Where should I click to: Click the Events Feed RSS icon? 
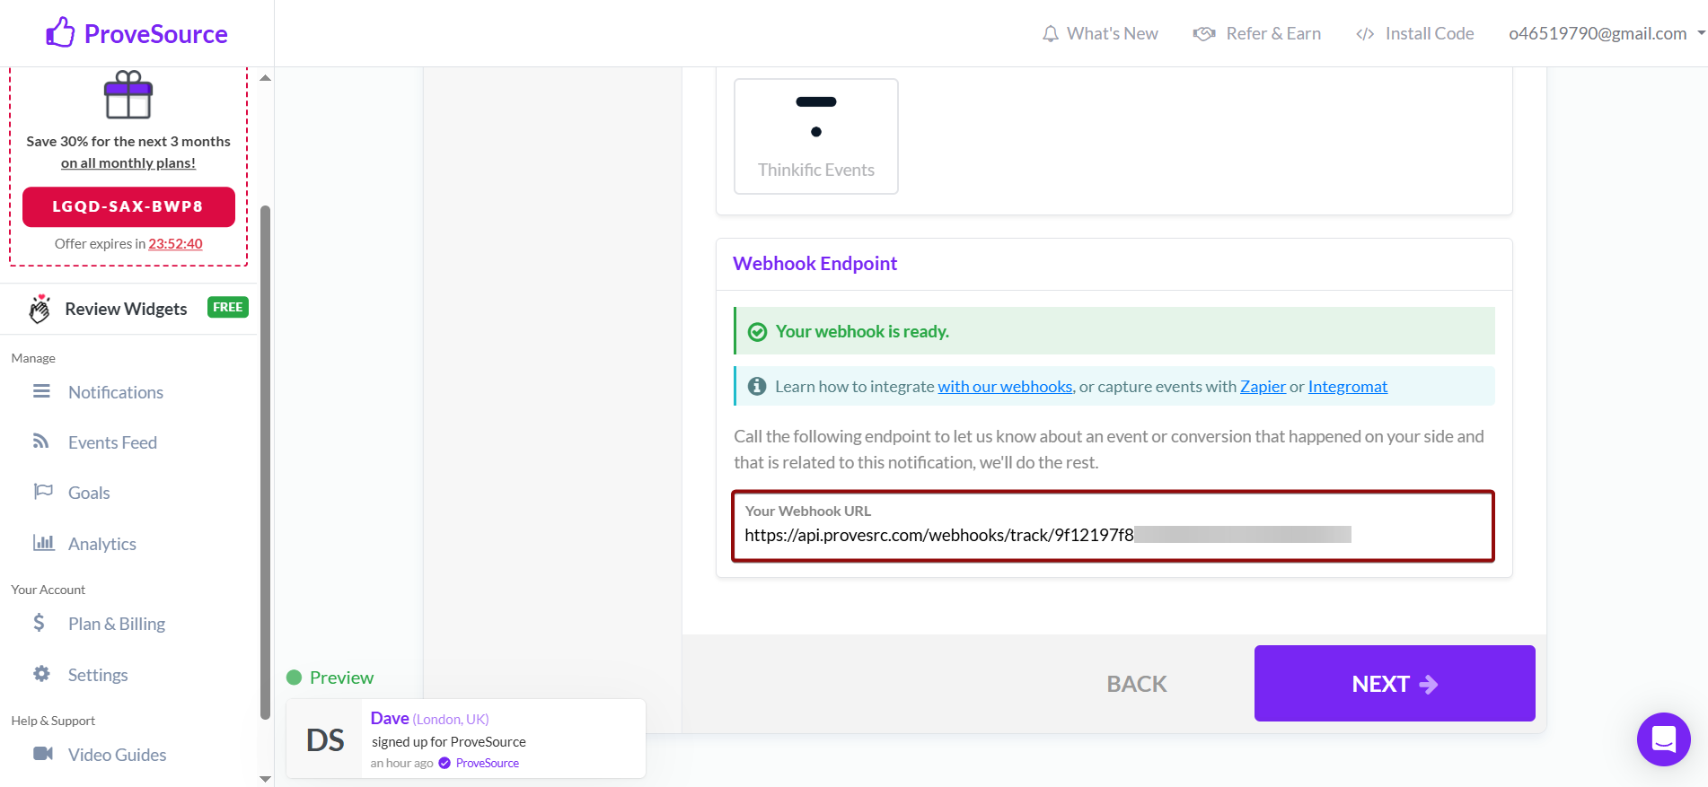[41, 441]
